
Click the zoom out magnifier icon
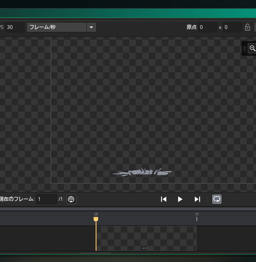pyautogui.click(x=252, y=48)
